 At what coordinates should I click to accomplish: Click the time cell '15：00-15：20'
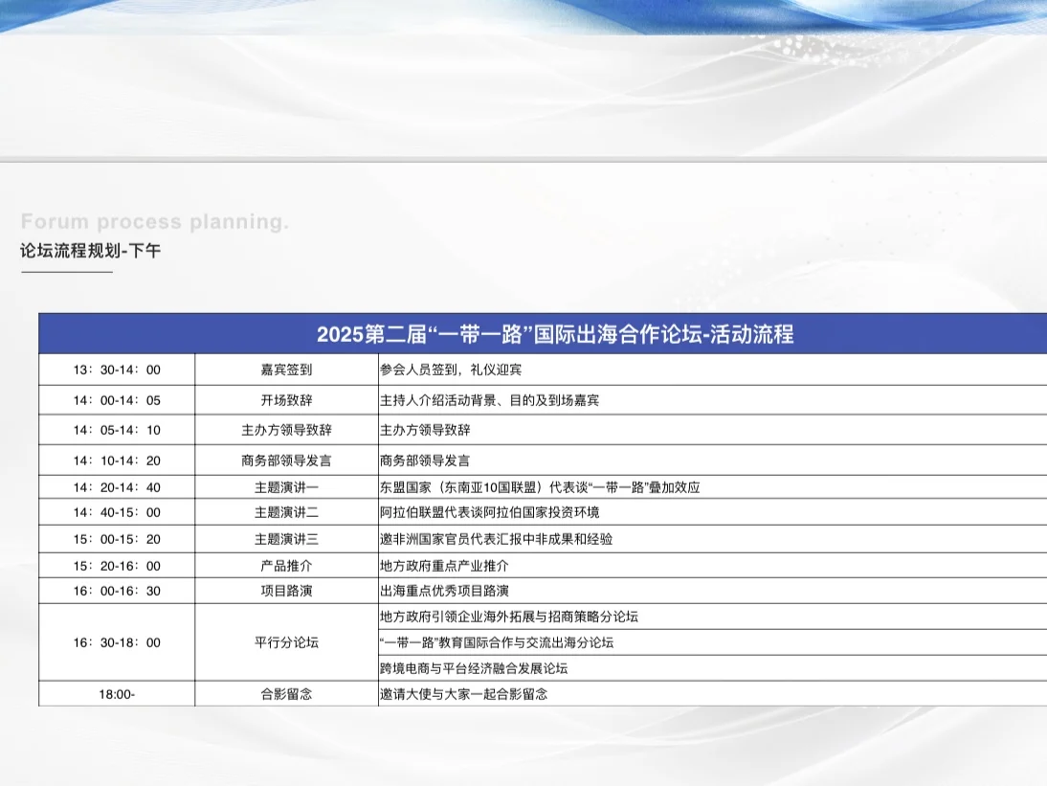coord(117,540)
